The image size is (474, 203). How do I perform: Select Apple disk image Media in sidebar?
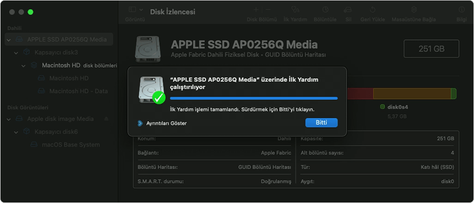60,119
